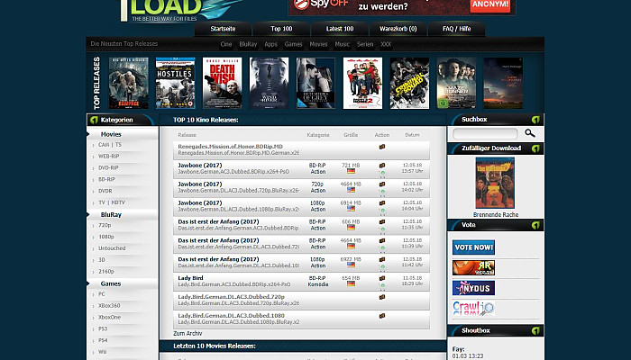Click green icon on Vote panel header

point(535,225)
